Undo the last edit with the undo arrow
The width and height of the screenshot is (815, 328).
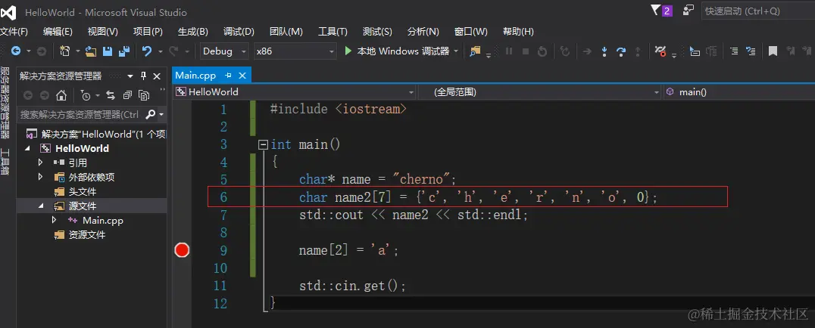tap(147, 51)
